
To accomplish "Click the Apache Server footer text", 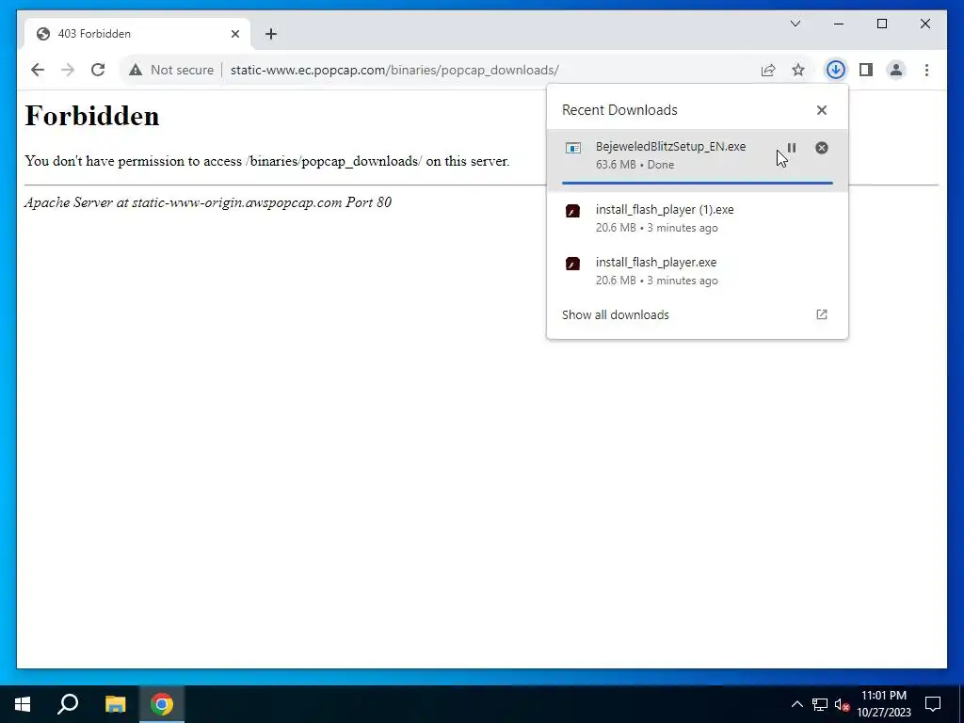I will pos(208,202).
